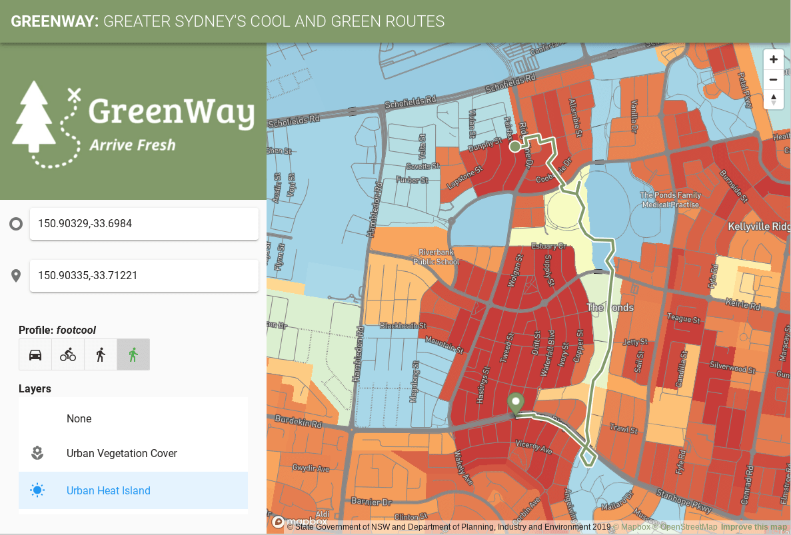This screenshot has width=791, height=535.
Task: Click the green route start dot on map
Action: [x=514, y=146]
